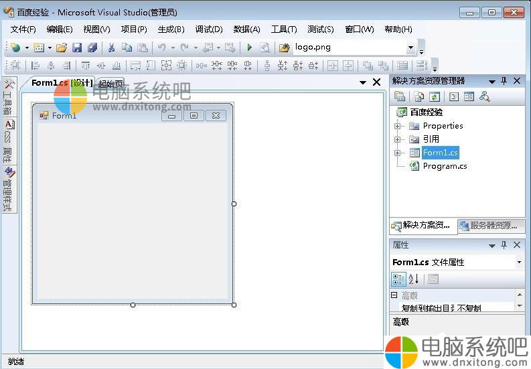531x369 pixels.
Task: Close the Form1.cs design document tab
Action: (376, 82)
